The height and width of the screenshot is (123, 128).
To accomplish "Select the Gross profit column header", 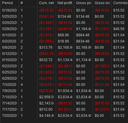I will [83, 3].
